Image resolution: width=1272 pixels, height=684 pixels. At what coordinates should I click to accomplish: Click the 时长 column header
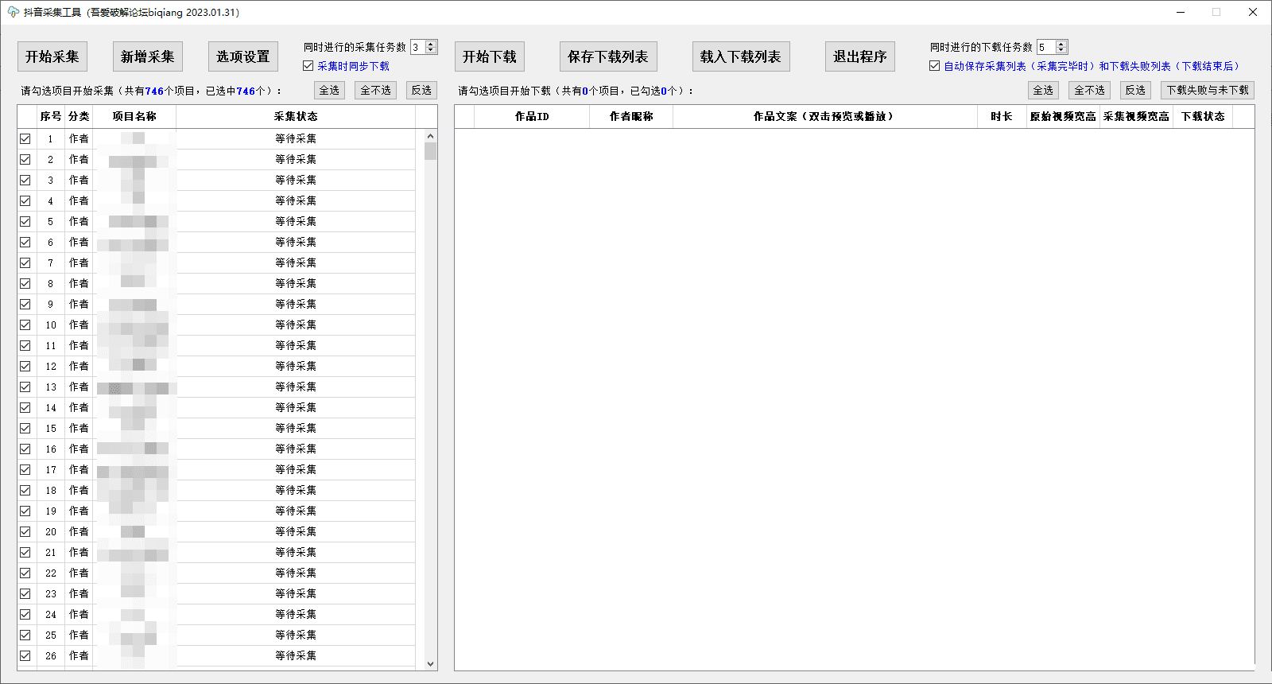[x=1002, y=116]
